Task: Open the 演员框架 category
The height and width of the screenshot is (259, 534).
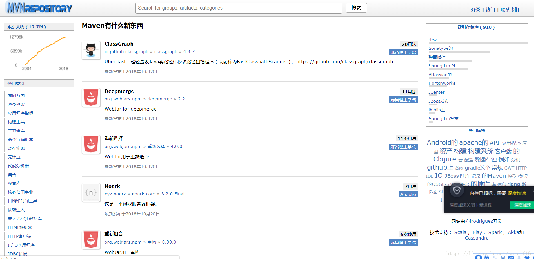Action: tap(16, 104)
